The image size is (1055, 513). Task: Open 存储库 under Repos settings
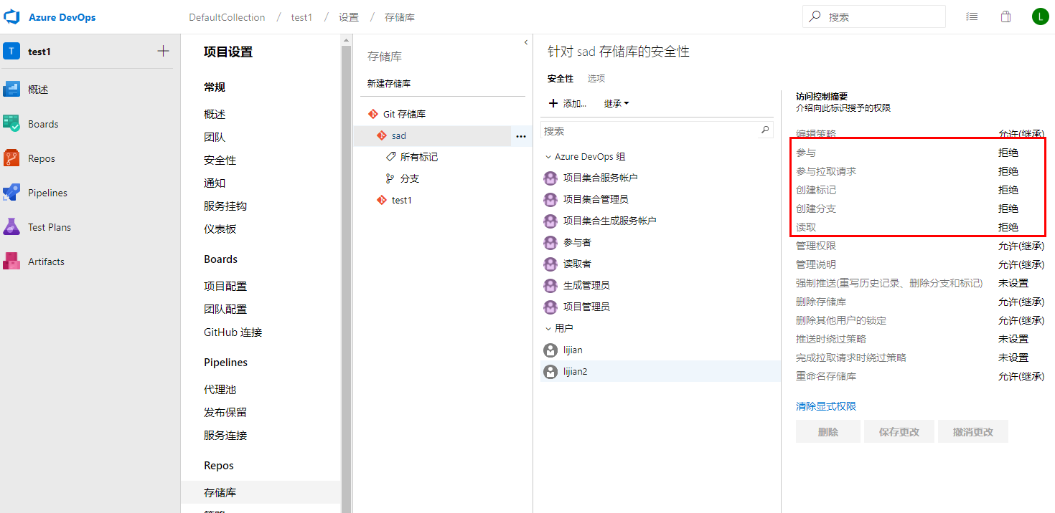click(220, 492)
